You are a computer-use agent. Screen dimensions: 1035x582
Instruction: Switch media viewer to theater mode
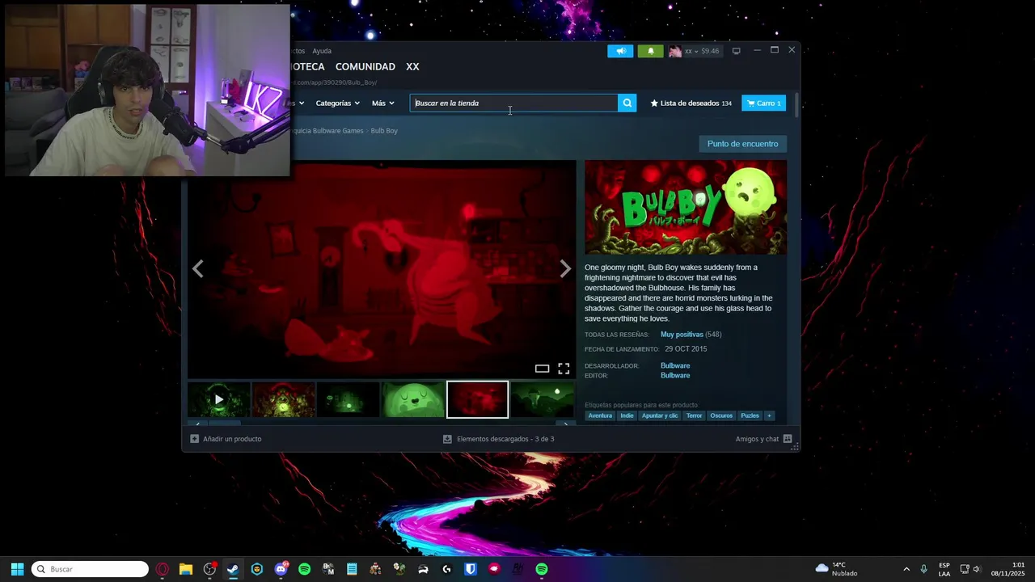click(x=542, y=369)
